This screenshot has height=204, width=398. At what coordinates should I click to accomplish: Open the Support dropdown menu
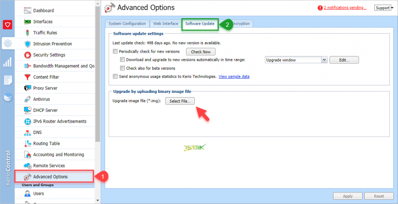click(384, 8)
